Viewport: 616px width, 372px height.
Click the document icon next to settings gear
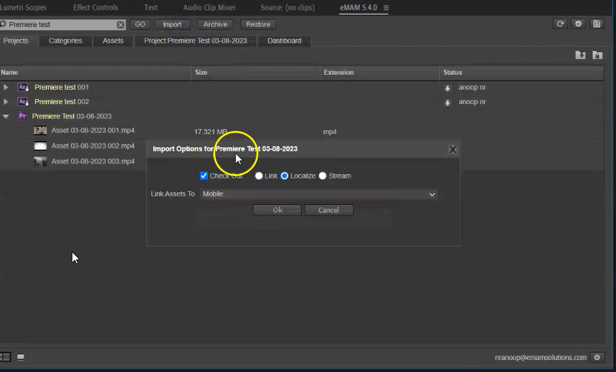[x=597, y=24]
